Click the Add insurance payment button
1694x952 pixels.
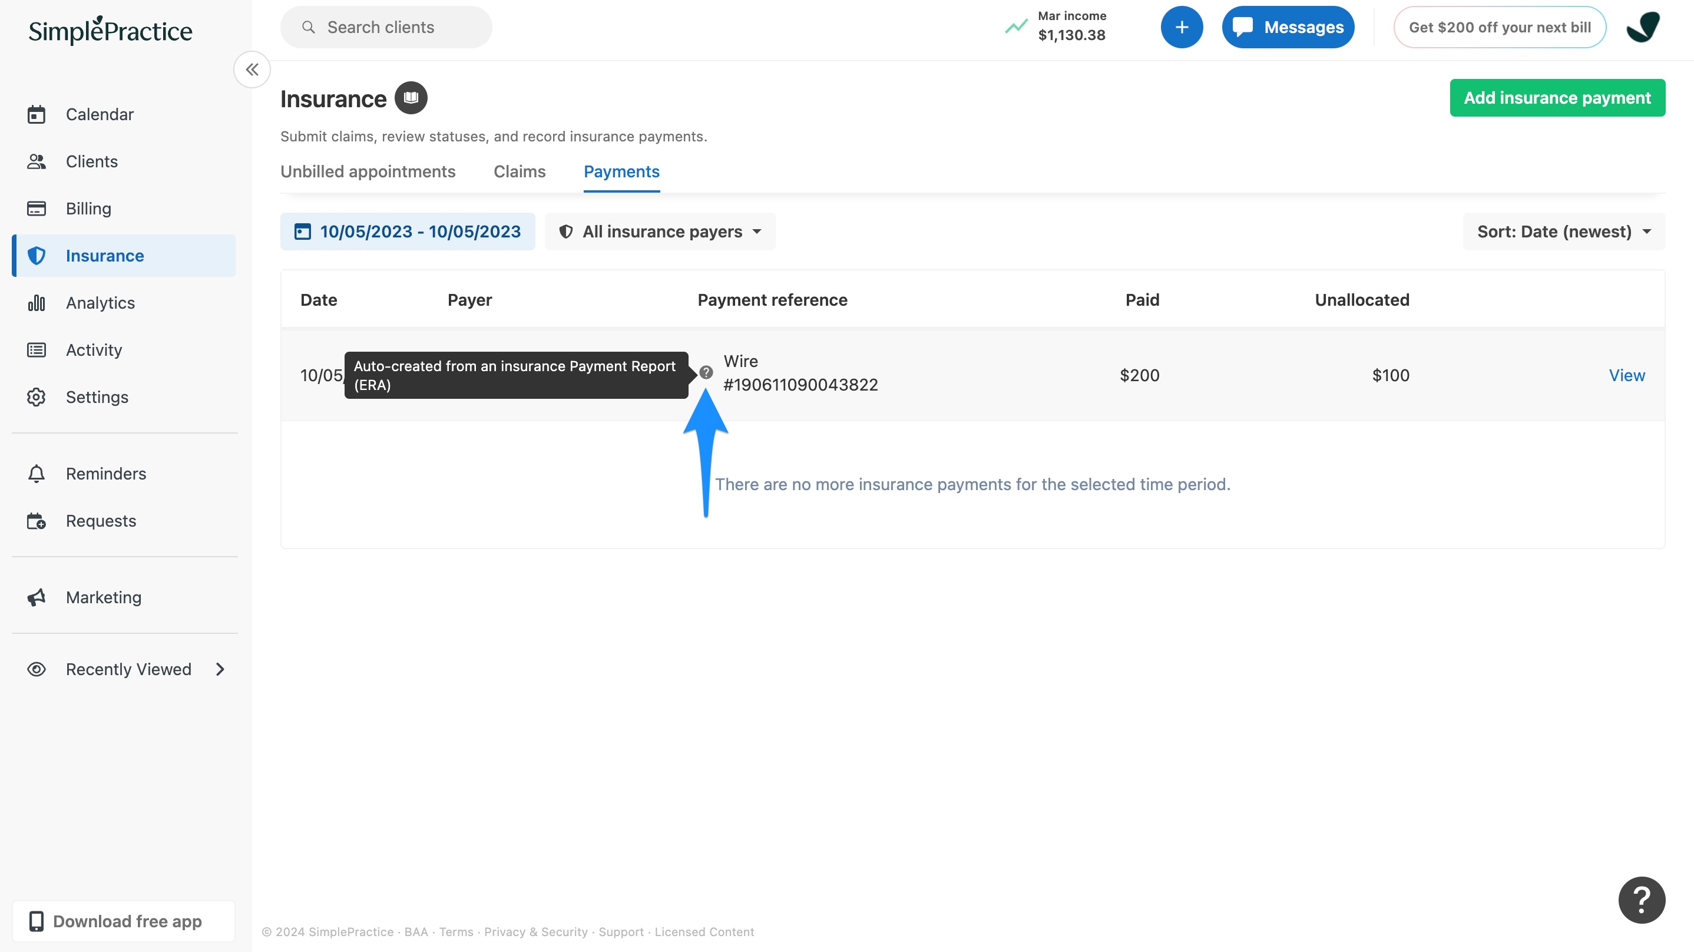1557,97
